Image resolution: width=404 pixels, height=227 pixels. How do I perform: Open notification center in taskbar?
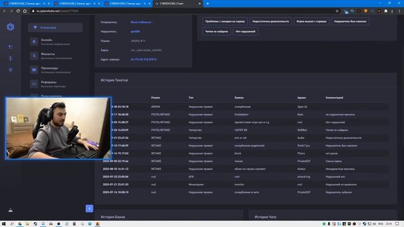pyautogui.click(x=397, y=224)
